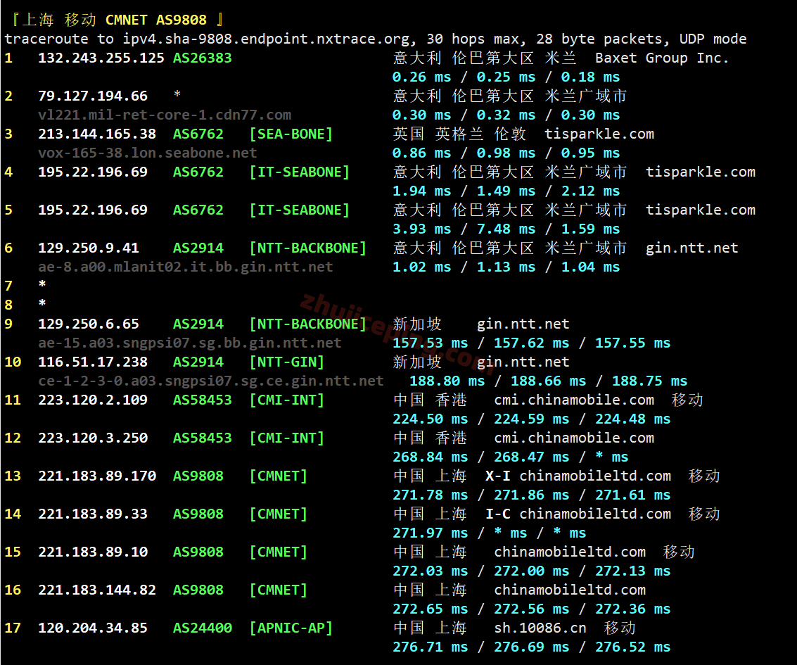The height and width of the screenshot is (665, 797).
Task: Click [CMNET] tag in hop 16
Action: (x=278, y=590)
